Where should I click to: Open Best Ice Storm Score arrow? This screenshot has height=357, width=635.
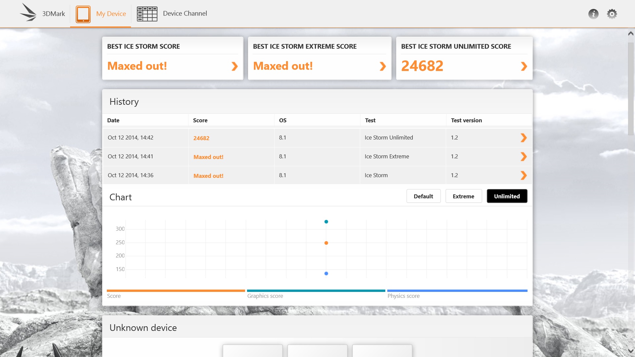pos(234,66)
